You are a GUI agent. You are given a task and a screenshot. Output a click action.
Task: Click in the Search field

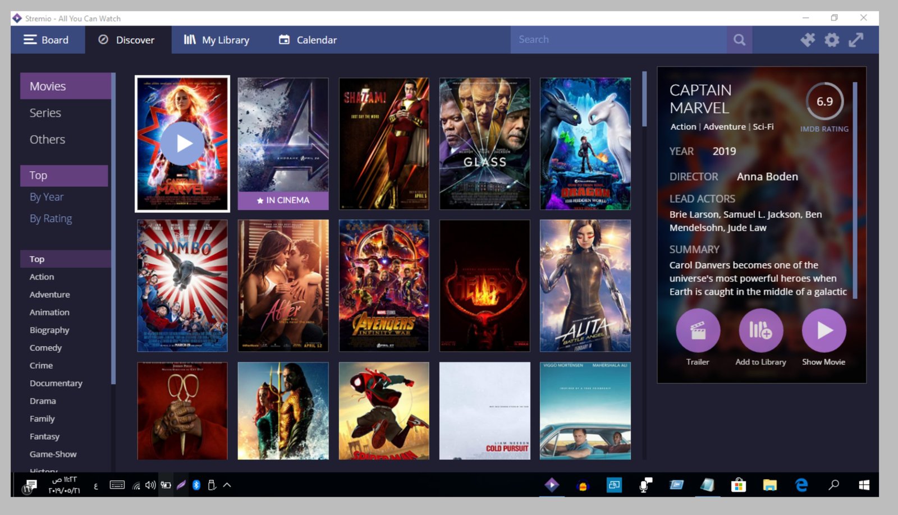pyautogui.click(x=618, y=40)
